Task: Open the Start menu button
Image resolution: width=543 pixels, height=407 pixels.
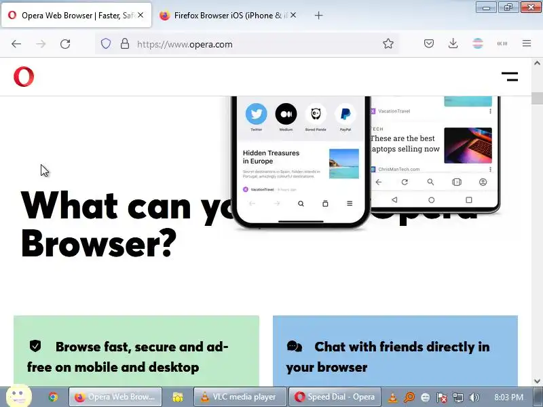Action: pyautogui.click(x=19, y=397)
